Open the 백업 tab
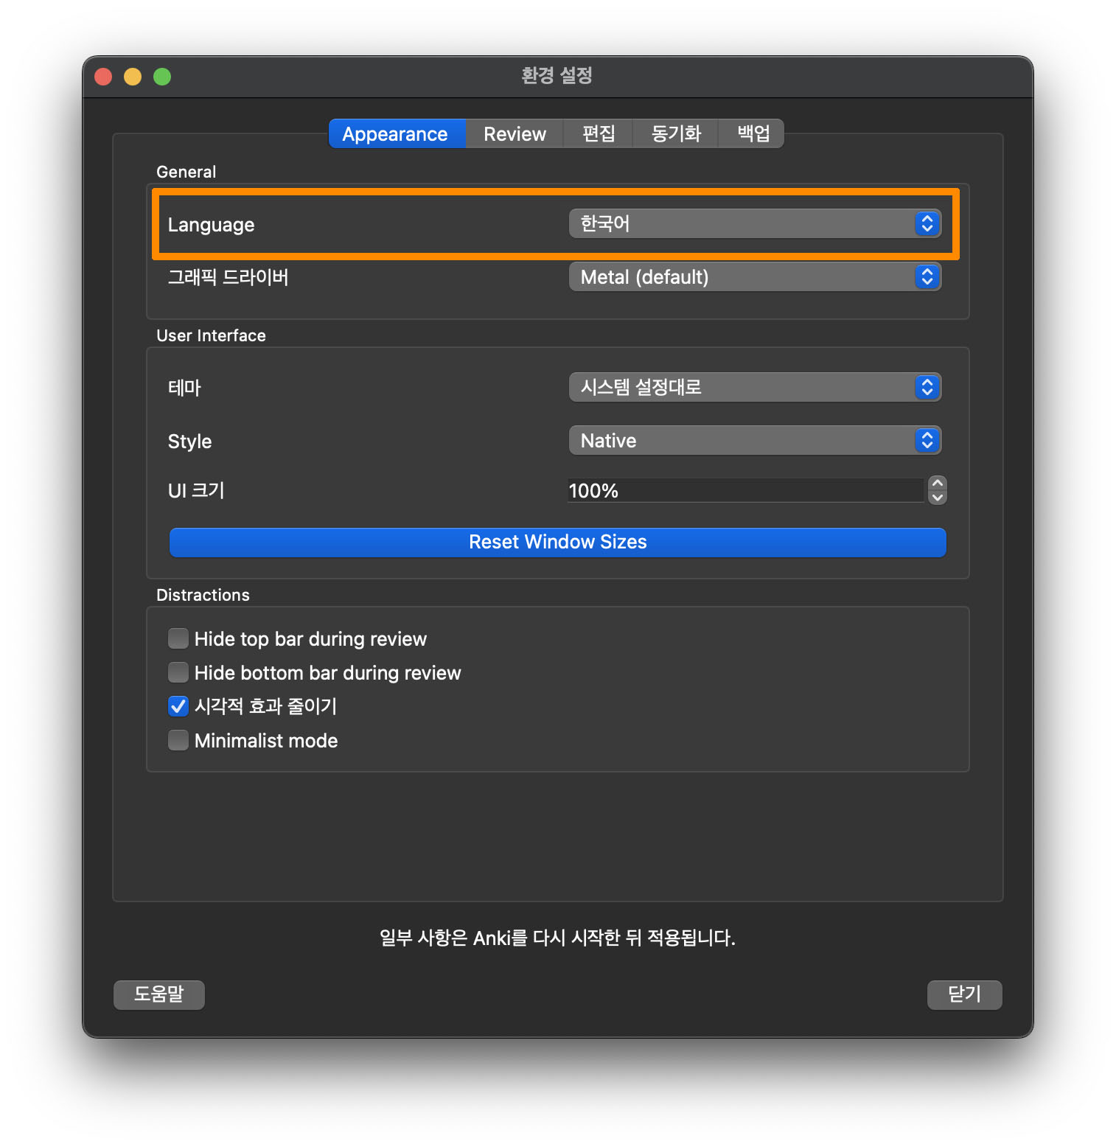Screen dimensions: 1116x1147 click(x=752, y=134)
